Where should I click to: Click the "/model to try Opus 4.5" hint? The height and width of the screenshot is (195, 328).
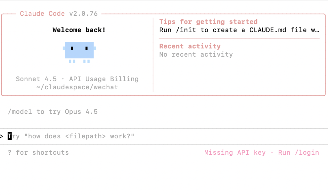tap(53, 112)
